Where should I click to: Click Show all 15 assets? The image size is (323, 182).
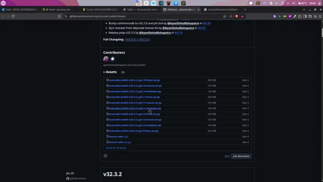tap(116, 148)
